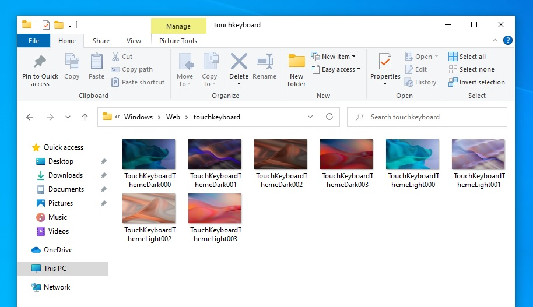This screenshot has width=533, height=307.
Task: Refresh the touchkeyboard folder view
Action: [329, 117]
